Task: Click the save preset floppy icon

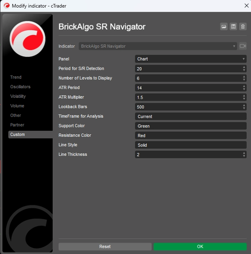Action: coord(233,26)
